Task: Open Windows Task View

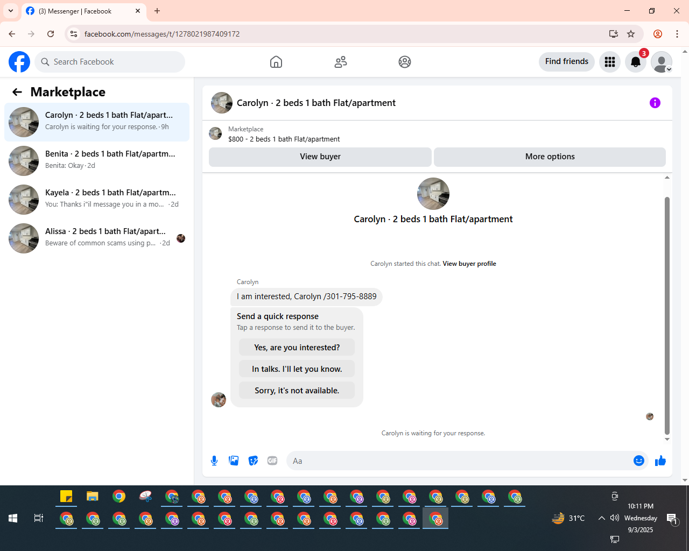Action: [39, 518]
